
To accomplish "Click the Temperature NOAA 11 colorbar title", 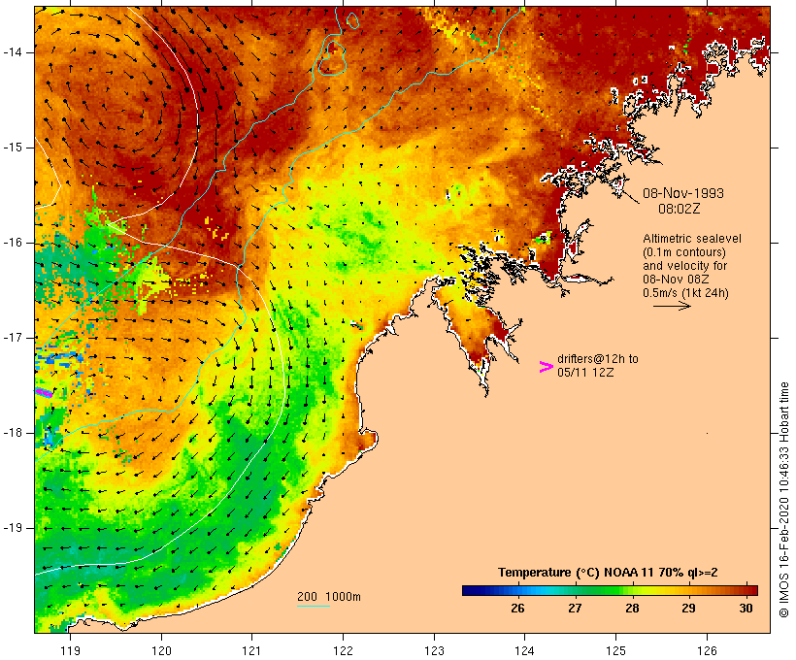I will (608, 573).
